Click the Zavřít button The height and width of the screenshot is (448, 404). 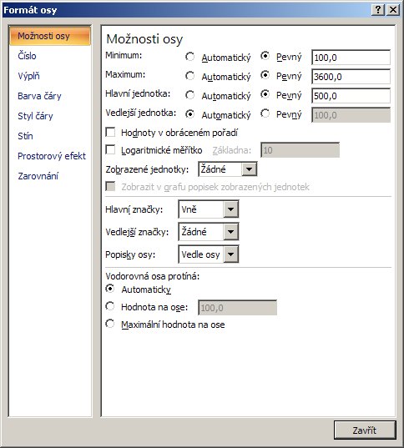tap(365, 430)
